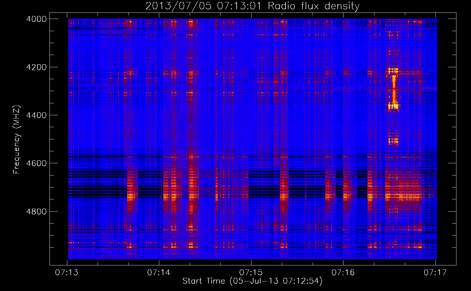Click the 4200 frequency tick label
Image resolution: width=471 pixels, height=291 pixels.
(x=36, y=67)
